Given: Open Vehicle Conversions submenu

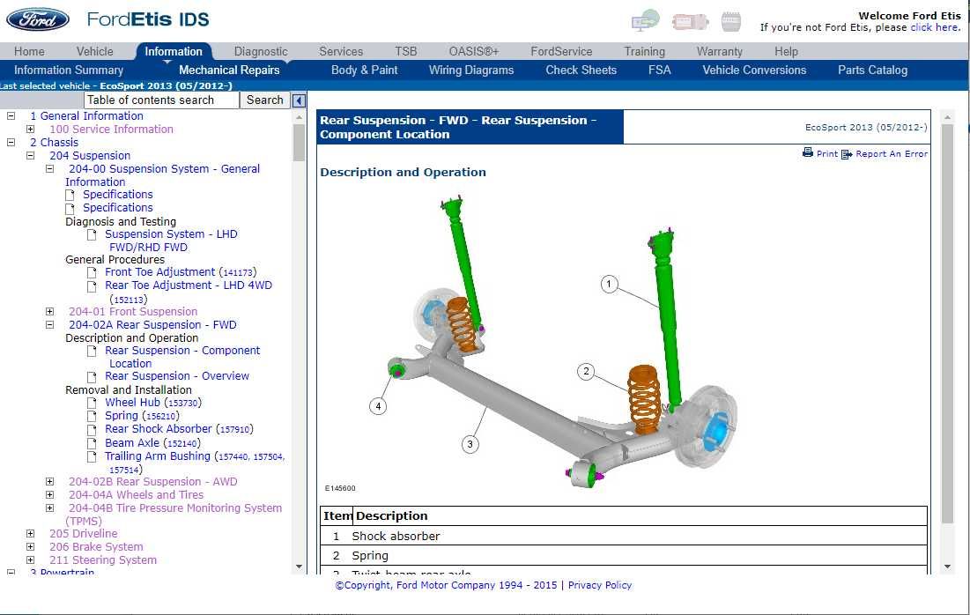Looking at the screenshot, I should [754, 70].
